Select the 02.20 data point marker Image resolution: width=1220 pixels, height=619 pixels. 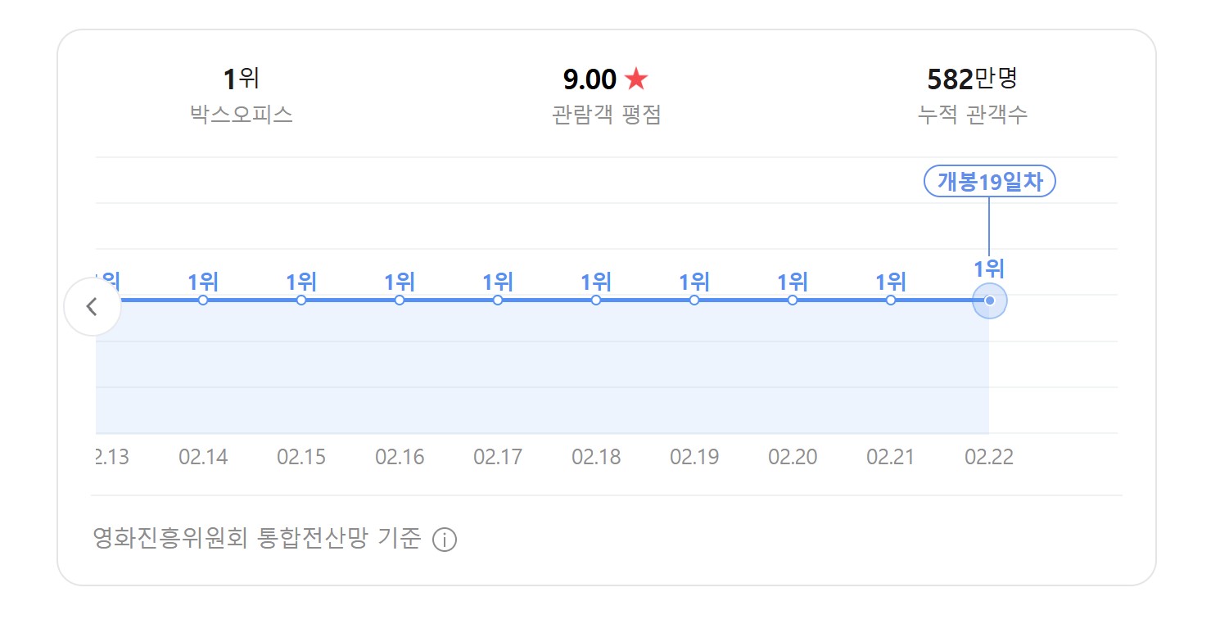tap(793, 300)
